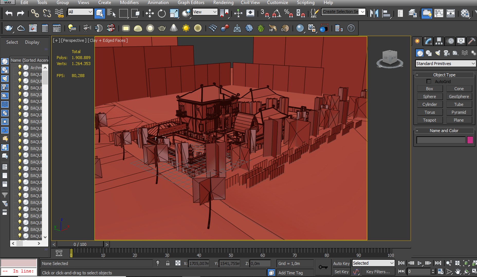The image size is (477, 277).
Task: Select the Select and Rotate tool
Action: click(x=162, y=13)
